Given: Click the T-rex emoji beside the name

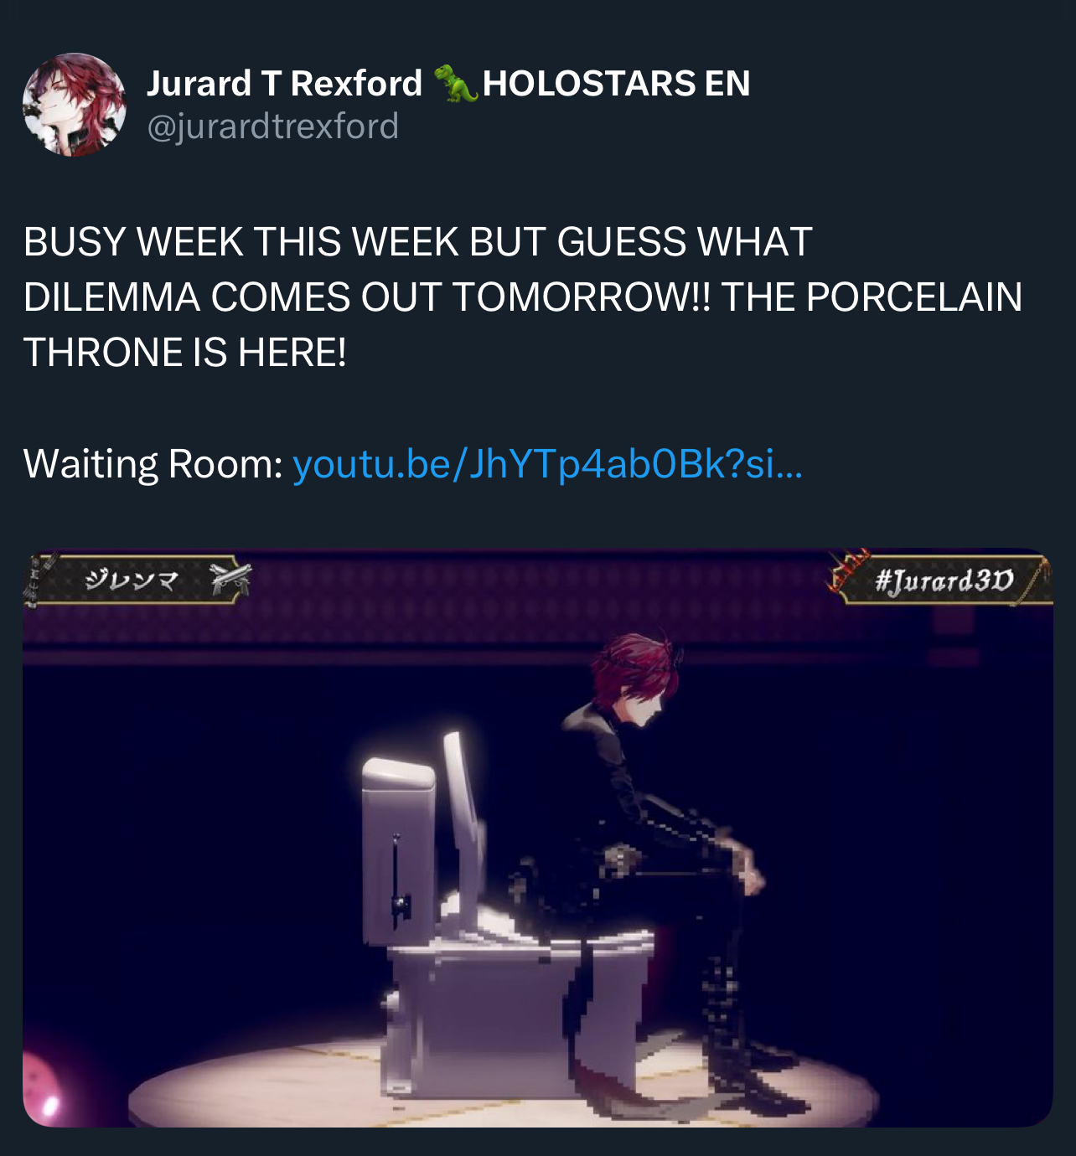Looking at the screenshot, I should point(456,83).
